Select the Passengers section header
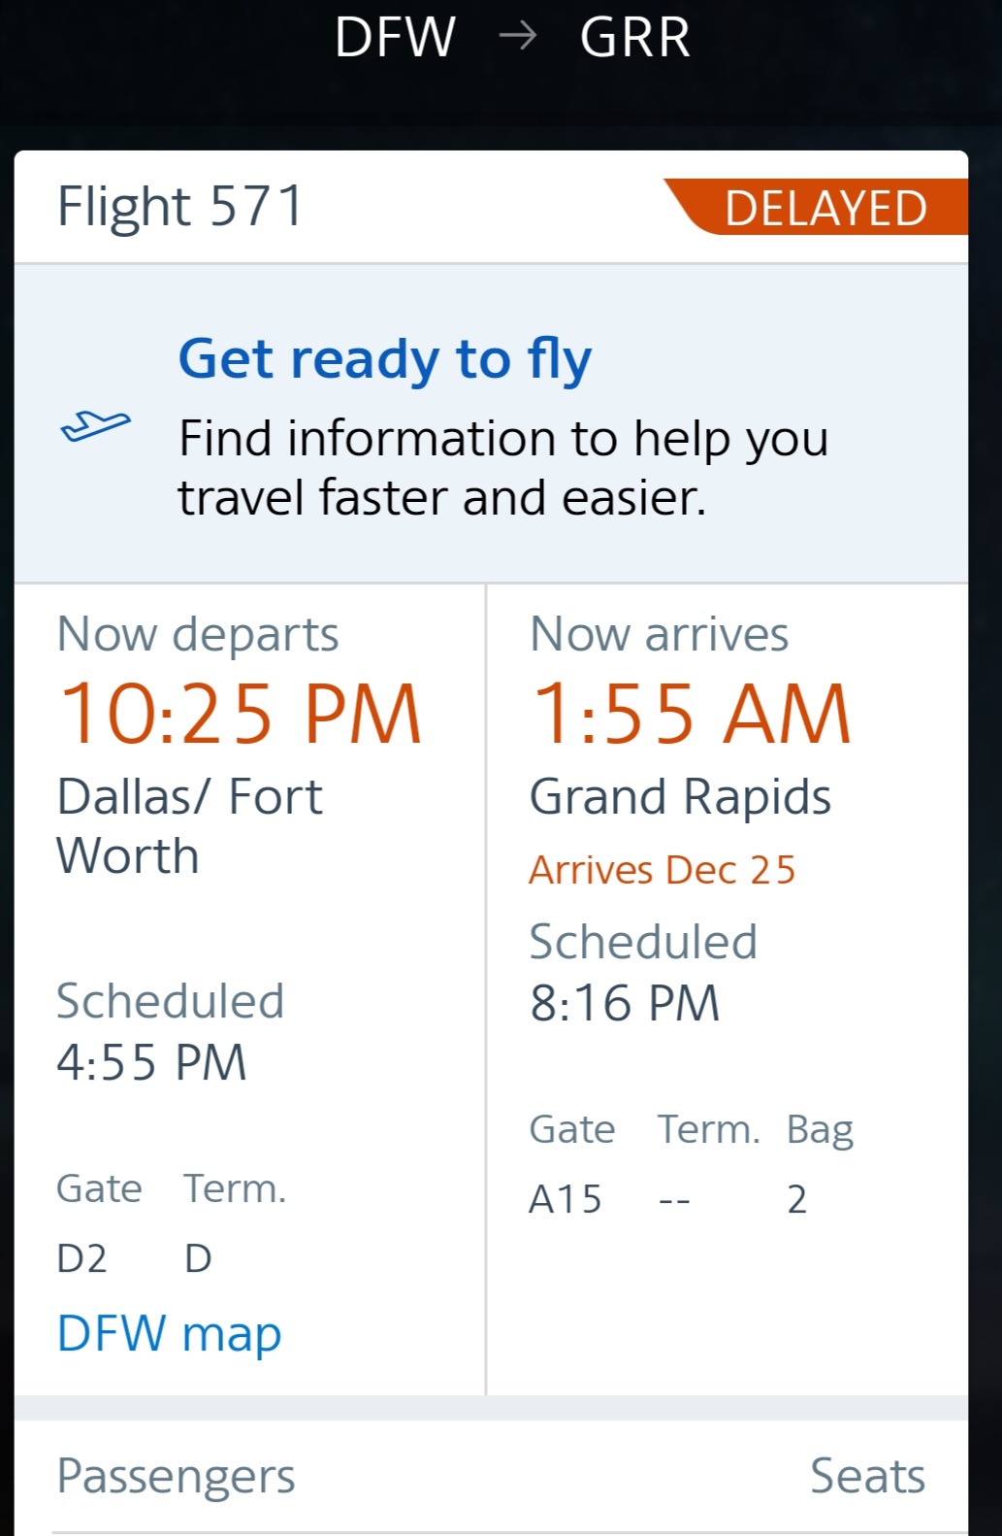This screenshot has width=1002, height=1536. [176, 1476]
